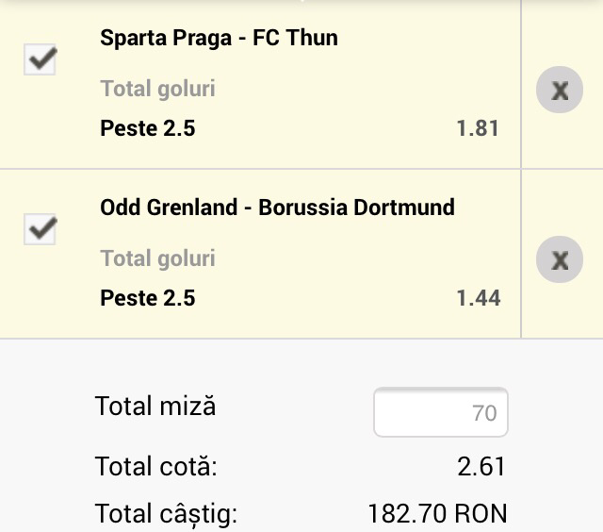Select Peste 2.5 for the Dortmund match
This screenshot has width=603, height=532.
coord(148,298)
